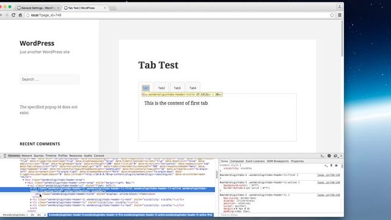Screen dimensions: 391x220
Task: Toggle device mode phone icon in DevTools
Action: [x=5, y=156]
